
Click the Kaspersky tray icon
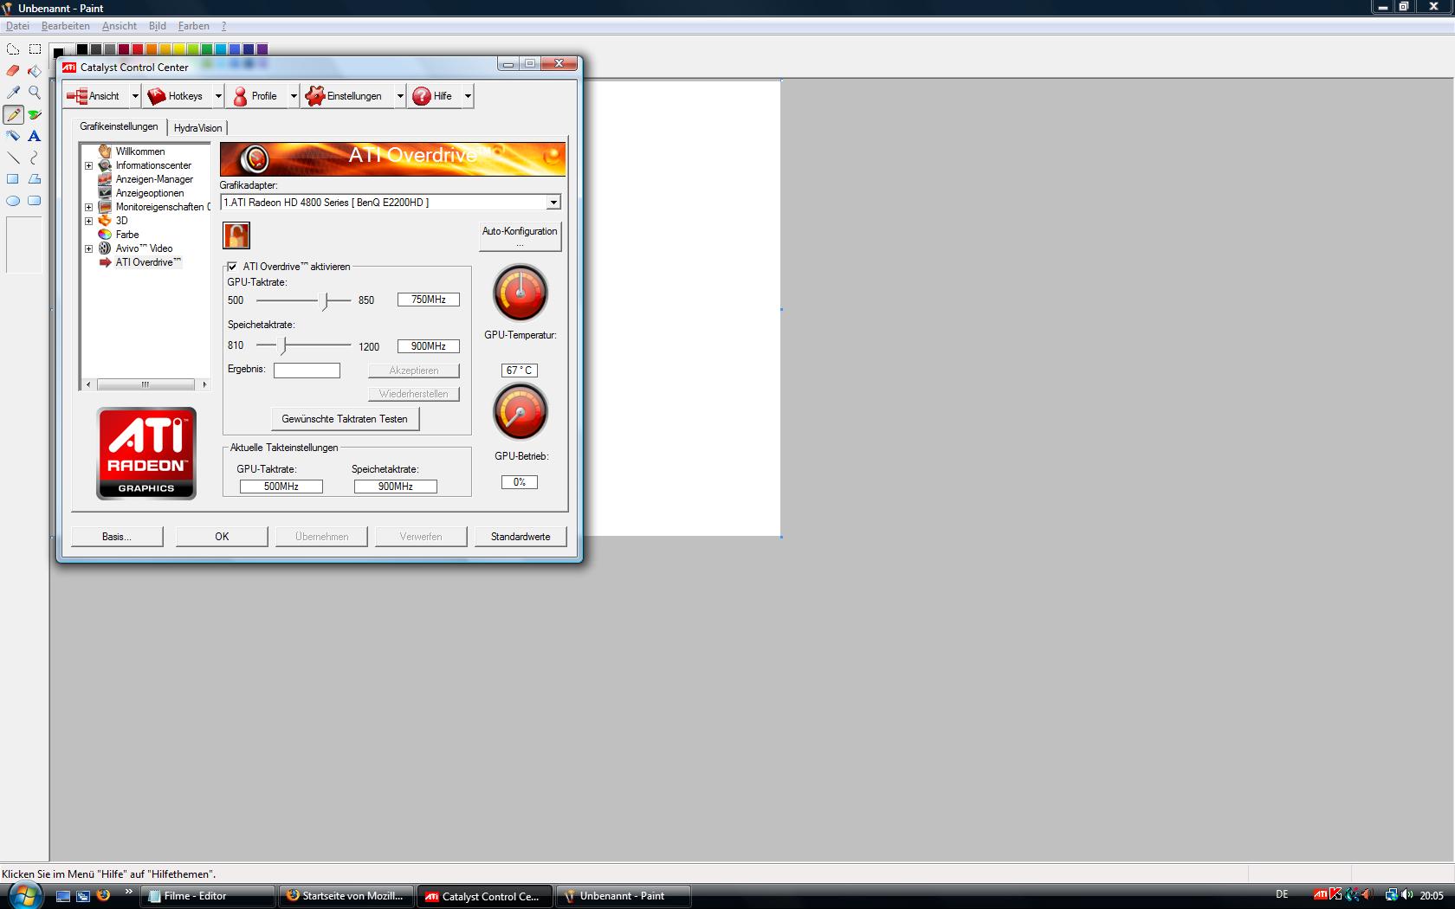click(x=1335, y=895)
